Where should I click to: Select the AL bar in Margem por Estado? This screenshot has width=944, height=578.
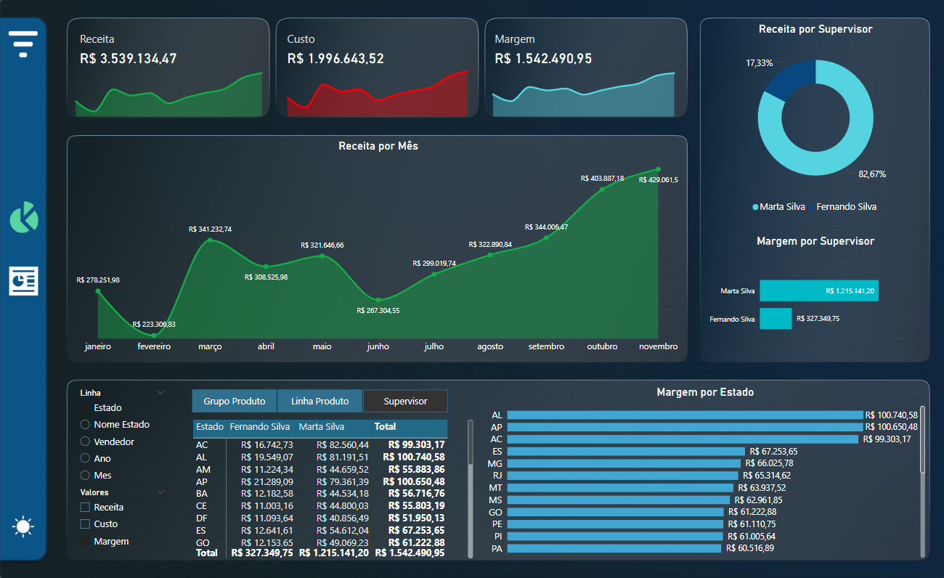(685, 415)
